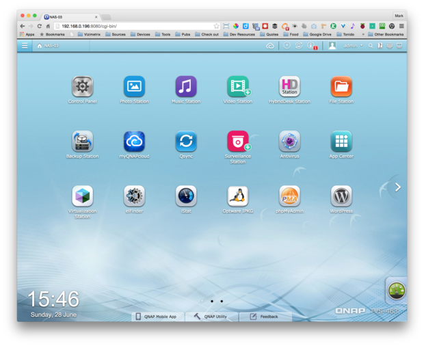Launch Backup Station

coord(83,141)
